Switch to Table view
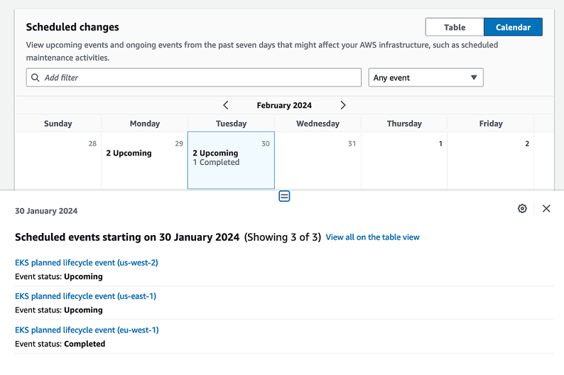Viewport: 564px width, 375px height. 455,27
